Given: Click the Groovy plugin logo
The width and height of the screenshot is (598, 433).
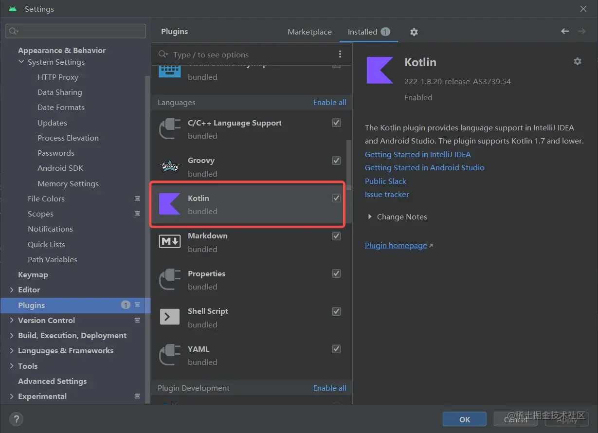Looking at the screenshot, I should point(170,166).
